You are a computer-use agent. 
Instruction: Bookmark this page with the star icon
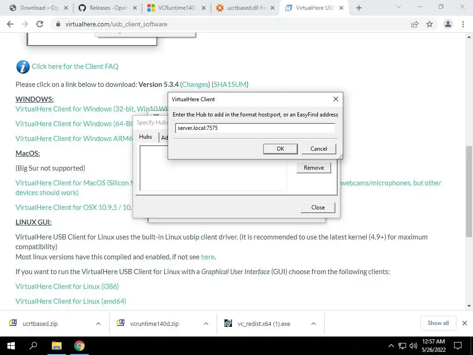coord(430,24)
